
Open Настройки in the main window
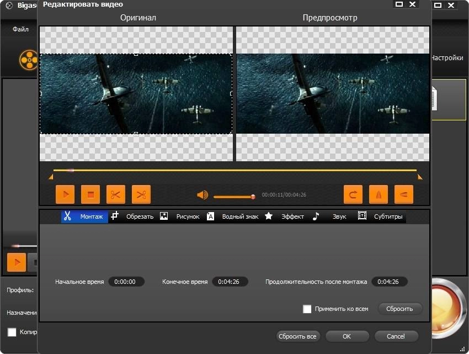click(x=447, y=58)
